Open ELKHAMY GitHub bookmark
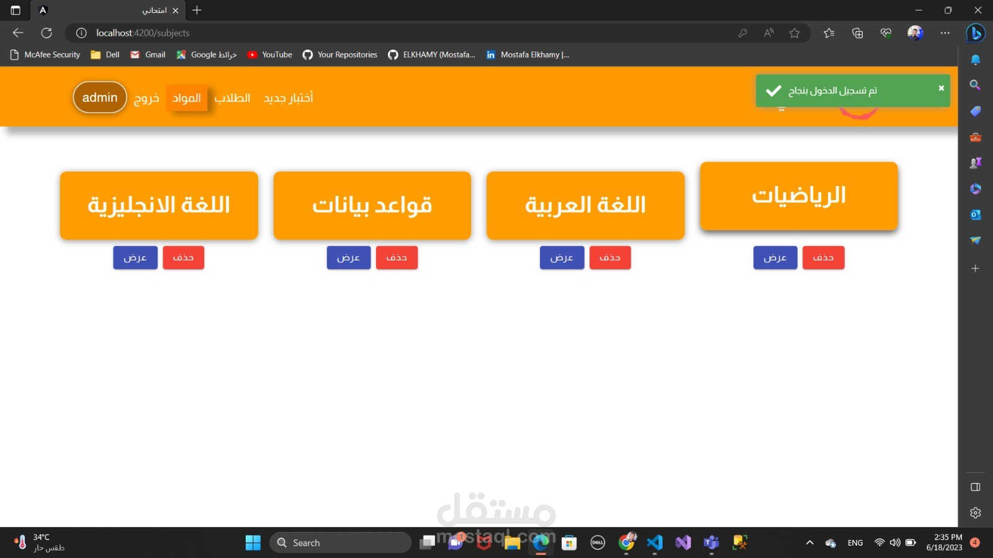Viewport: 993px width, 558px height. click(431, 55)
